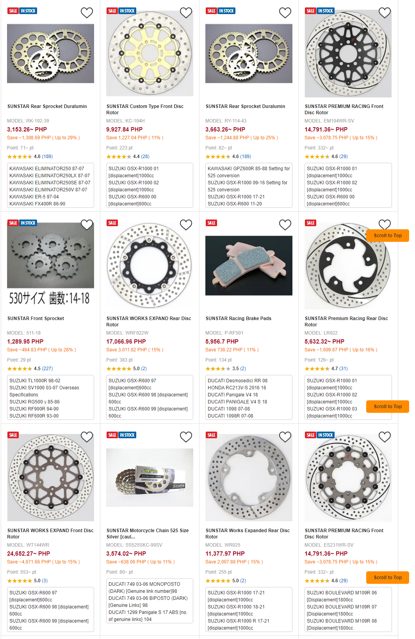The height and width of the screenshot is (639, 415).
Task: Toggle wishlist heart on Works Expanded WR025
Action: point(285,437)
